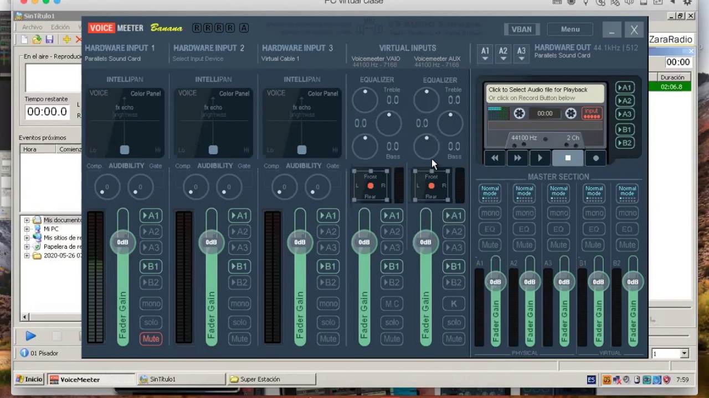Switch to SinTítulo1 taskbar item
This screenshot has width=709, height=398.
181,379
